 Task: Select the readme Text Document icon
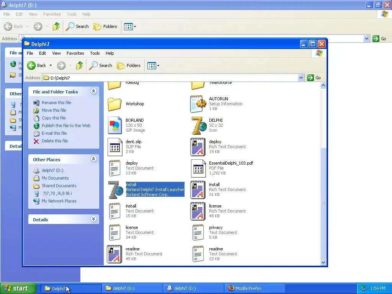(198, 254)
